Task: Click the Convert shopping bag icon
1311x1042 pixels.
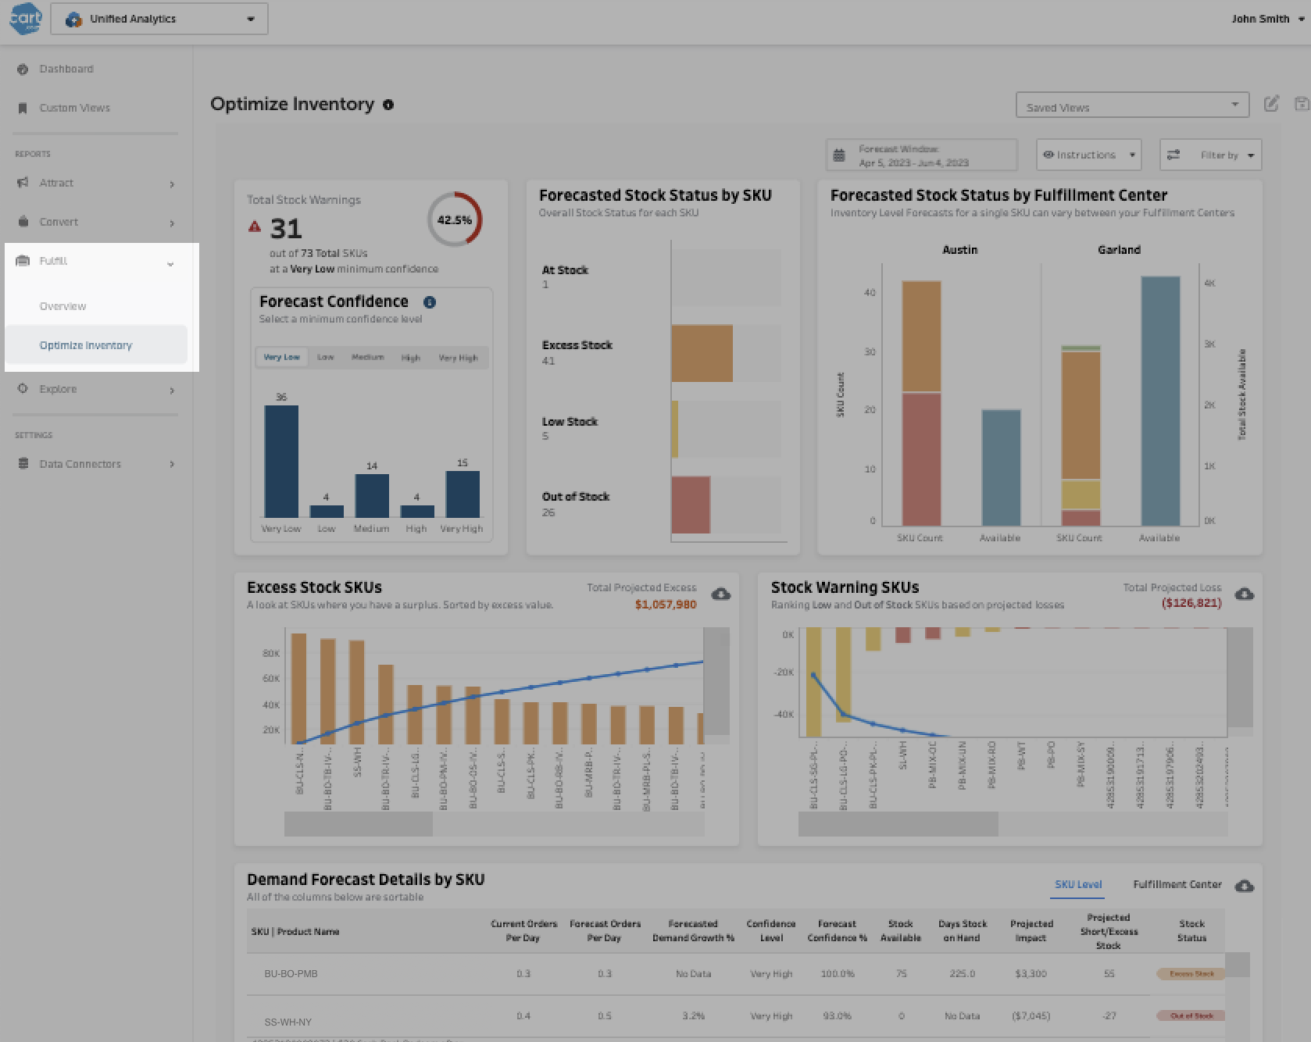Action: [x=23, y=221]
